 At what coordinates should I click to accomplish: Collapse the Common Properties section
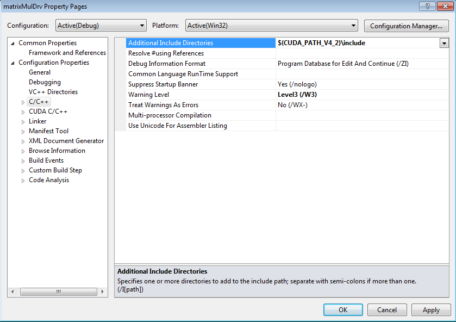(13, 44)
